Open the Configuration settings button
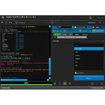 [20, 23]
